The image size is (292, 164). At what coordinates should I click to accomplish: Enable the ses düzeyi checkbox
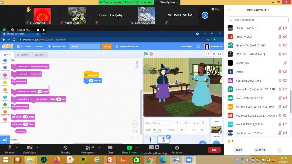13,131
